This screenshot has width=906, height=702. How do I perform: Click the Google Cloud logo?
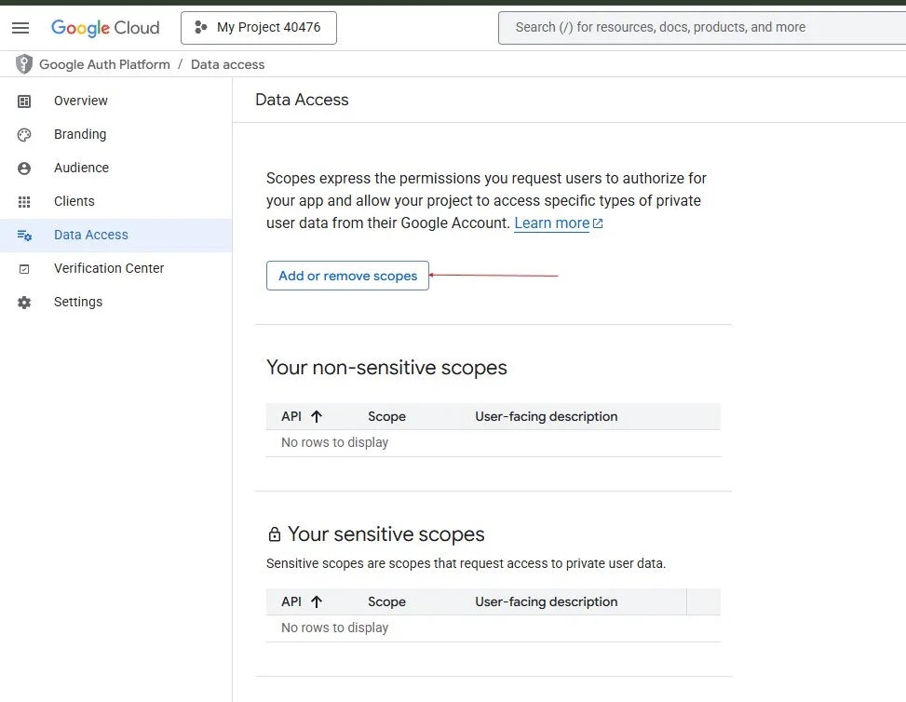click(x=105, y=28)
